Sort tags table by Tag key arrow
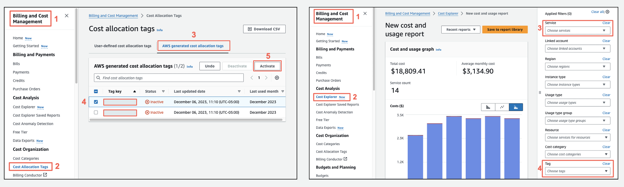 coord(135,91)
